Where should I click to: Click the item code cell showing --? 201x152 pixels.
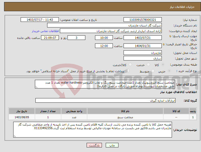176,117
